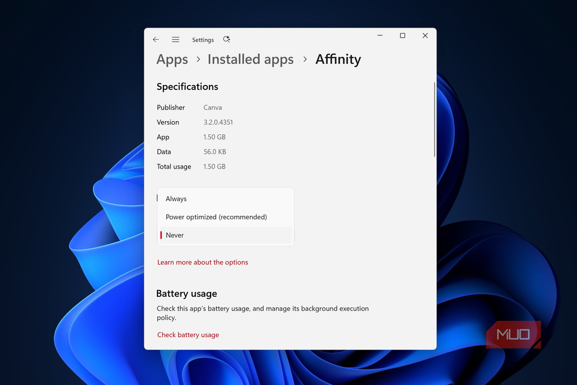Navigate to Installed apps breadcrumb
Viewport: 577px width, 385px height.
point(250,59)
